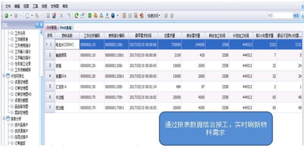
Task: Click the orange swirl toolbar icon
Action: click(x=95, y=16)
